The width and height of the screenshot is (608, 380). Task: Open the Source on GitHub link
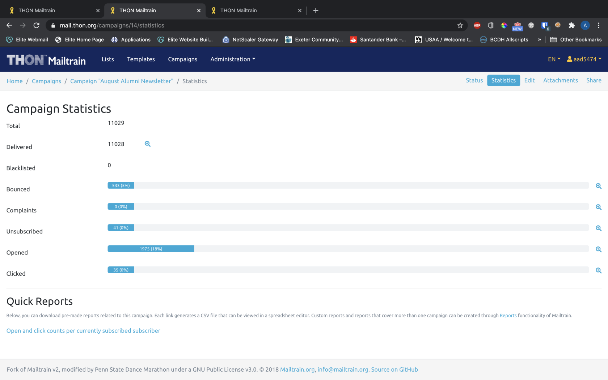point(394,370)
